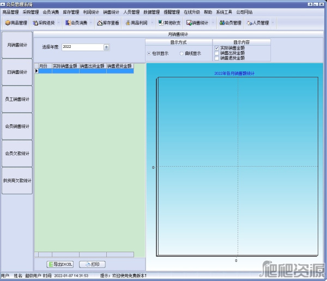Screen dimensions: 327x281
Task: Switch to 日销售统计 in sidebar
Action: [17, 72]
